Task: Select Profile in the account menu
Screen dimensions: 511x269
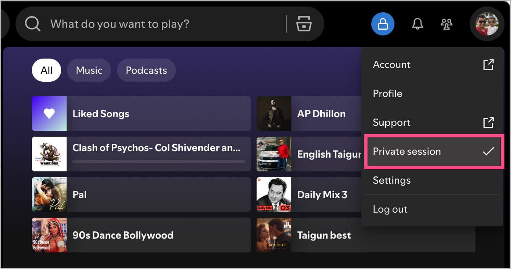Action: pos(387,93)
